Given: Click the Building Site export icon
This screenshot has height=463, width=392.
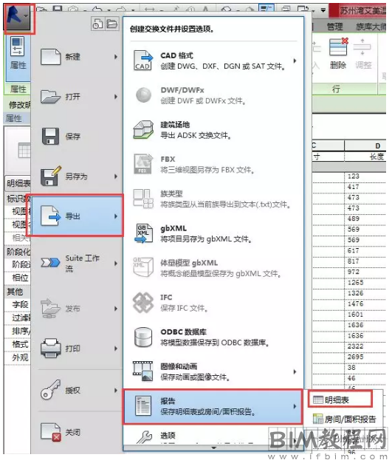Looking at the screenshot, I should [143, 130].
